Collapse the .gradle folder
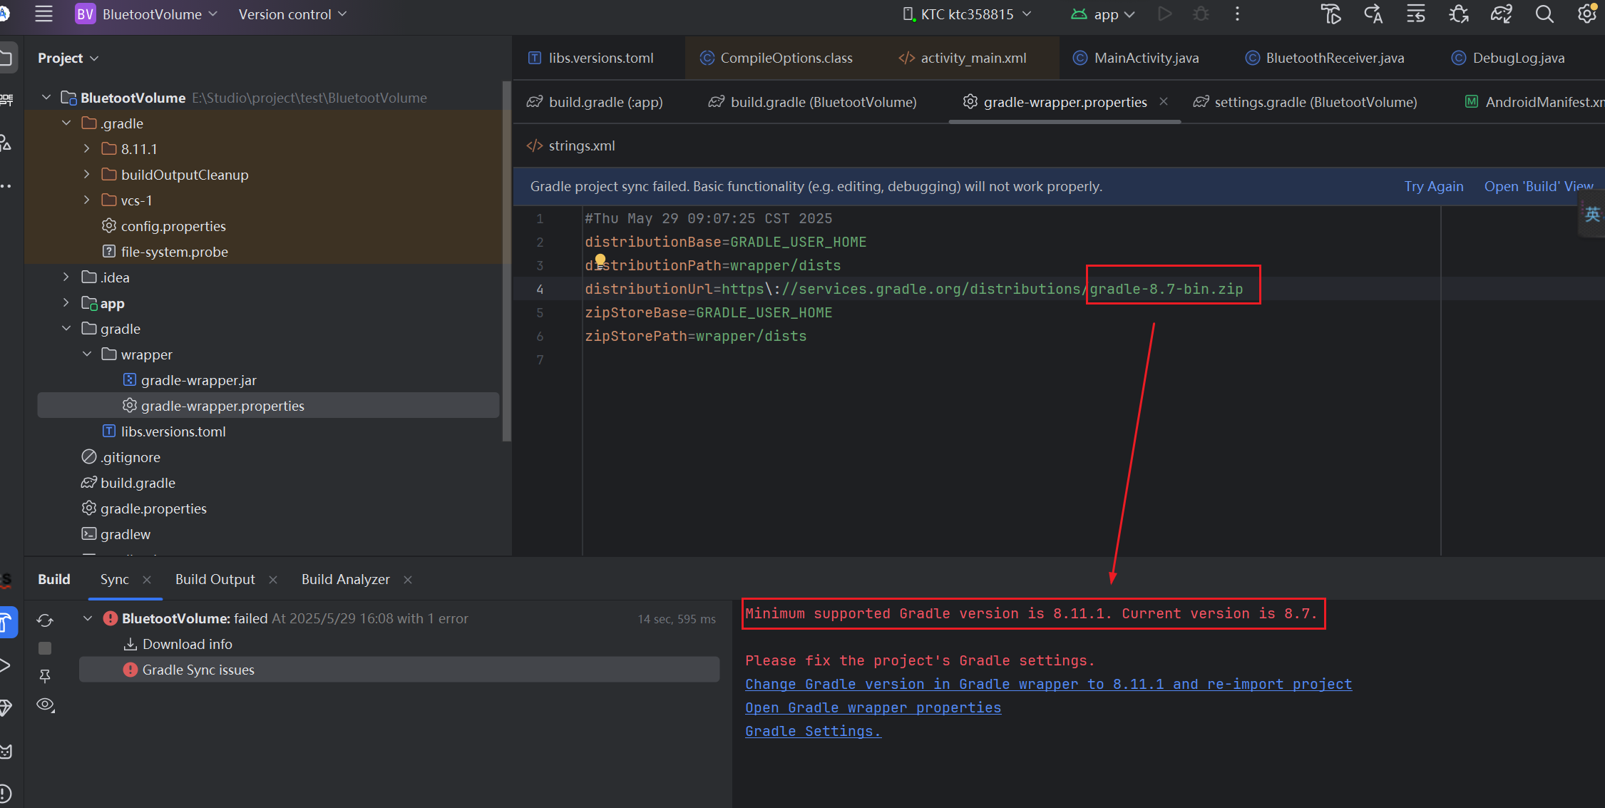Viewport: 1605px width, 808px height. [x=66, y=123]
